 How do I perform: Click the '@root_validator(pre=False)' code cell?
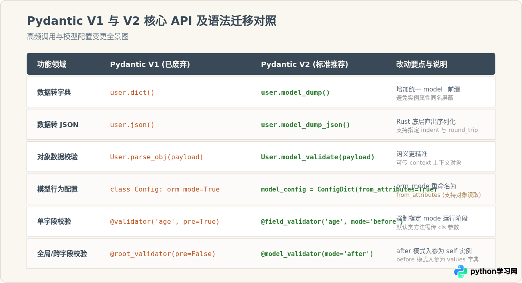[x=163, y=254]
